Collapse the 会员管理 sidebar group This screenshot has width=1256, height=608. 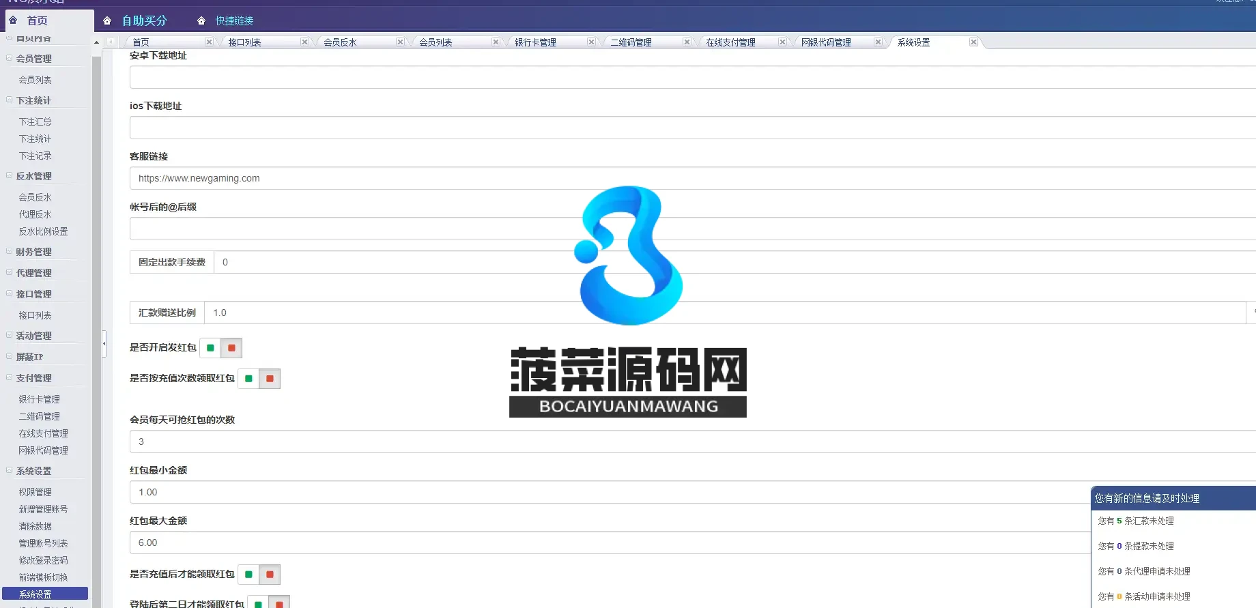pyautogui.click(x=10, y=58)
